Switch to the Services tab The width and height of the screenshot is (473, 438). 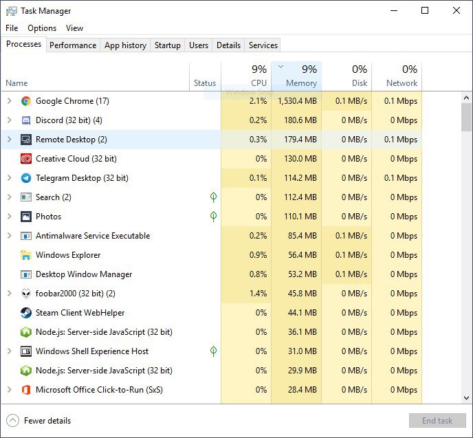tap(263, 45)
